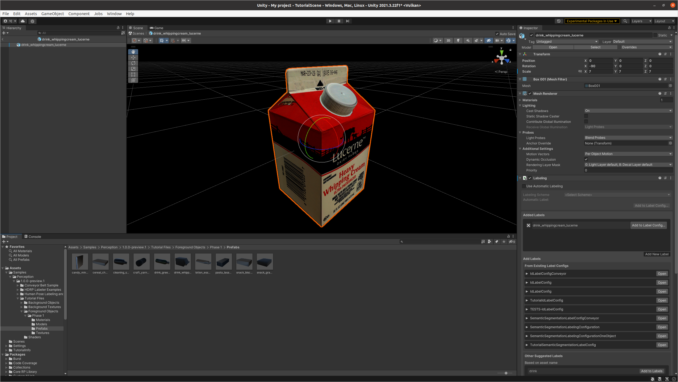Select the Rect transform tool
Viewport: 678px width, 382px height.
[133, 75]
